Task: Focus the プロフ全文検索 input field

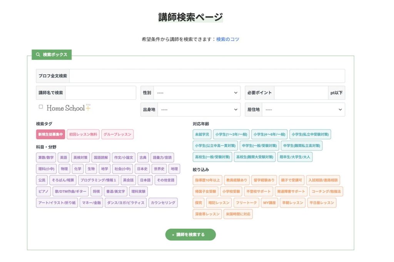Action: pyautogui.click(x=207, y=76)
